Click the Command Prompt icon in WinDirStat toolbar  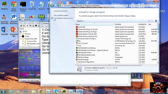tap(36, 26)
